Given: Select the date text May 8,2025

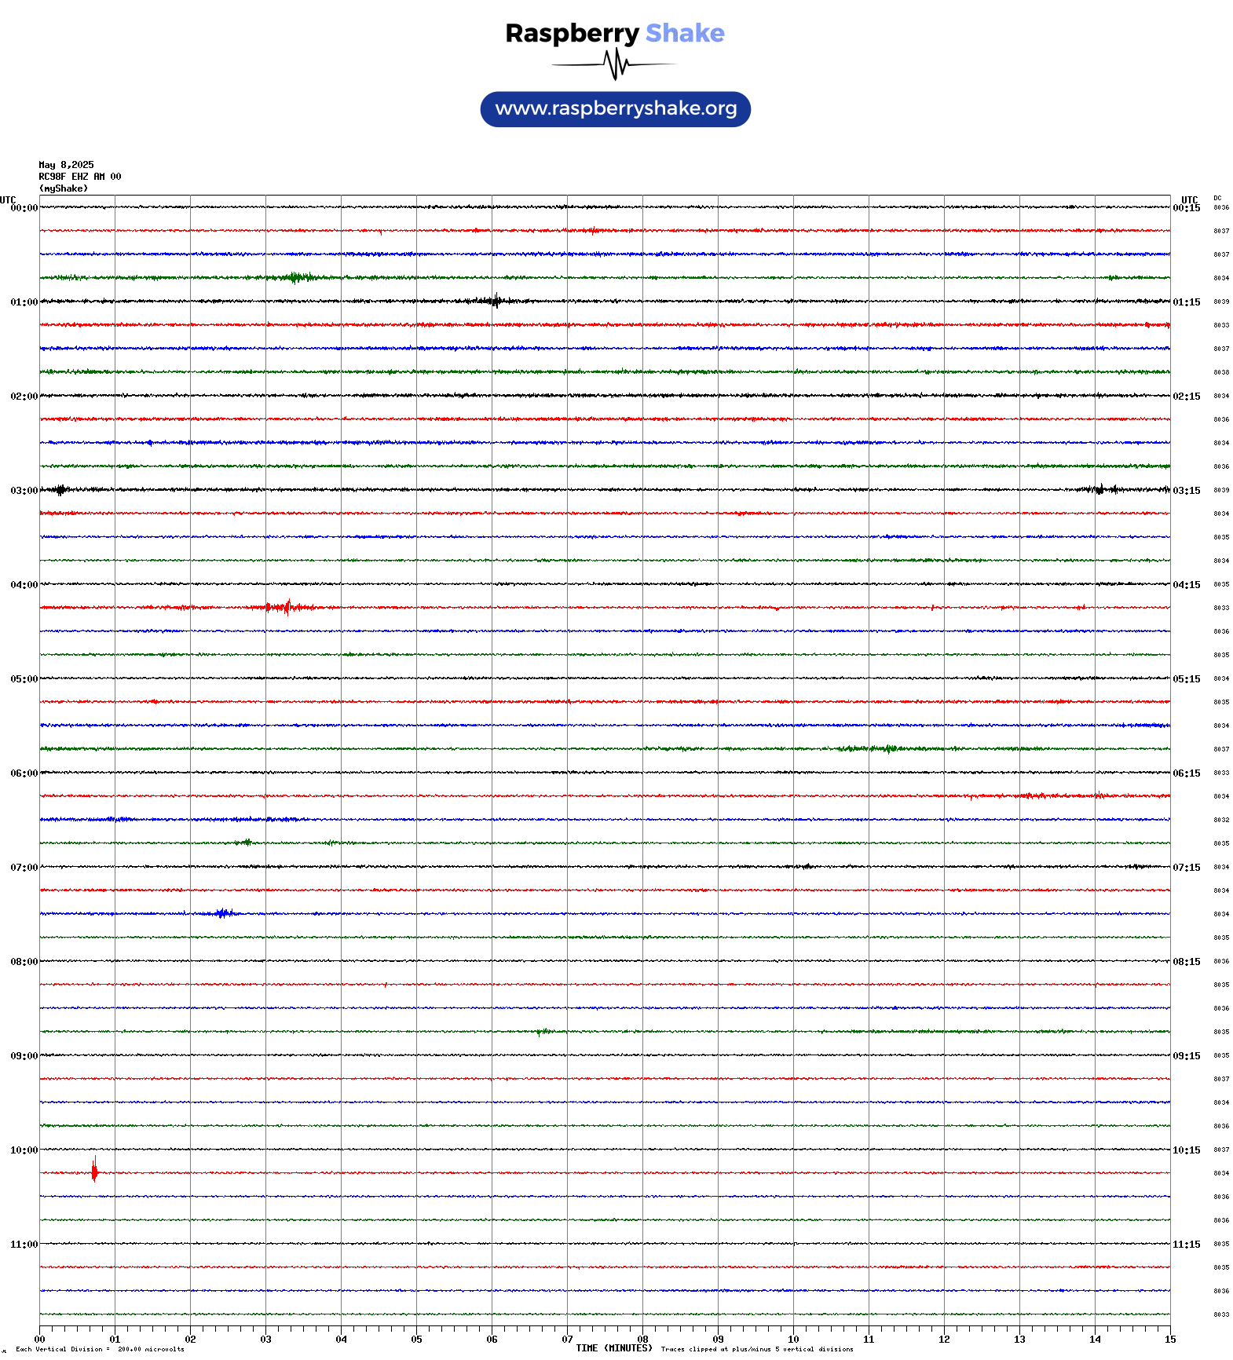Looking at the screenshot, I should pyautogui.click(x=66, y=165).
